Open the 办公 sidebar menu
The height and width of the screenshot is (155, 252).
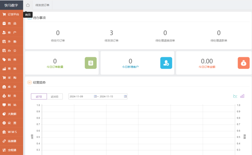pos(12,51)
